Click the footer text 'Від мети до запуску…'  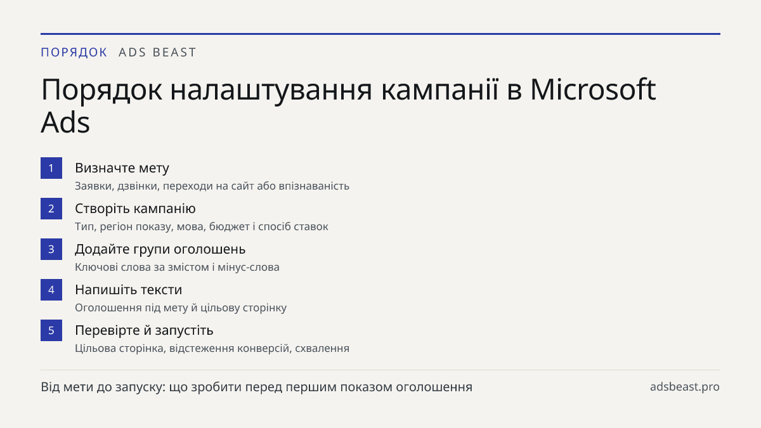tap(256, 387)
